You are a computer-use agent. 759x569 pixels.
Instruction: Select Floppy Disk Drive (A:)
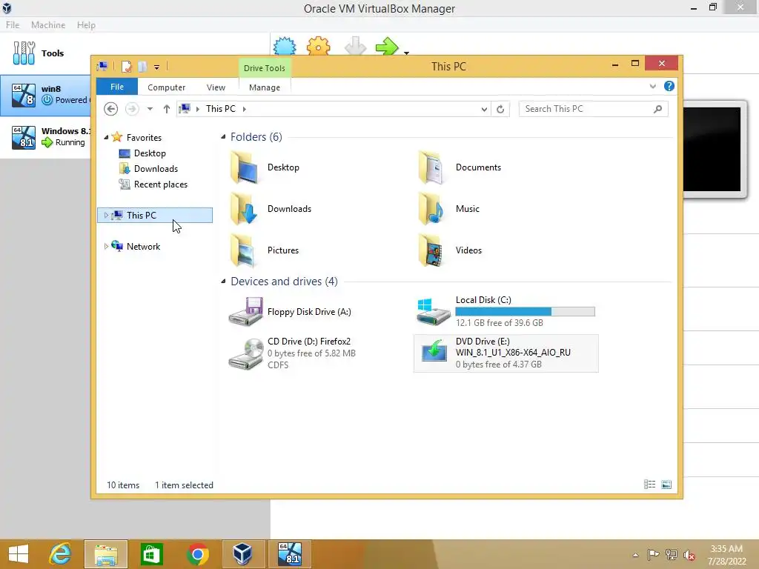(291, 312)
